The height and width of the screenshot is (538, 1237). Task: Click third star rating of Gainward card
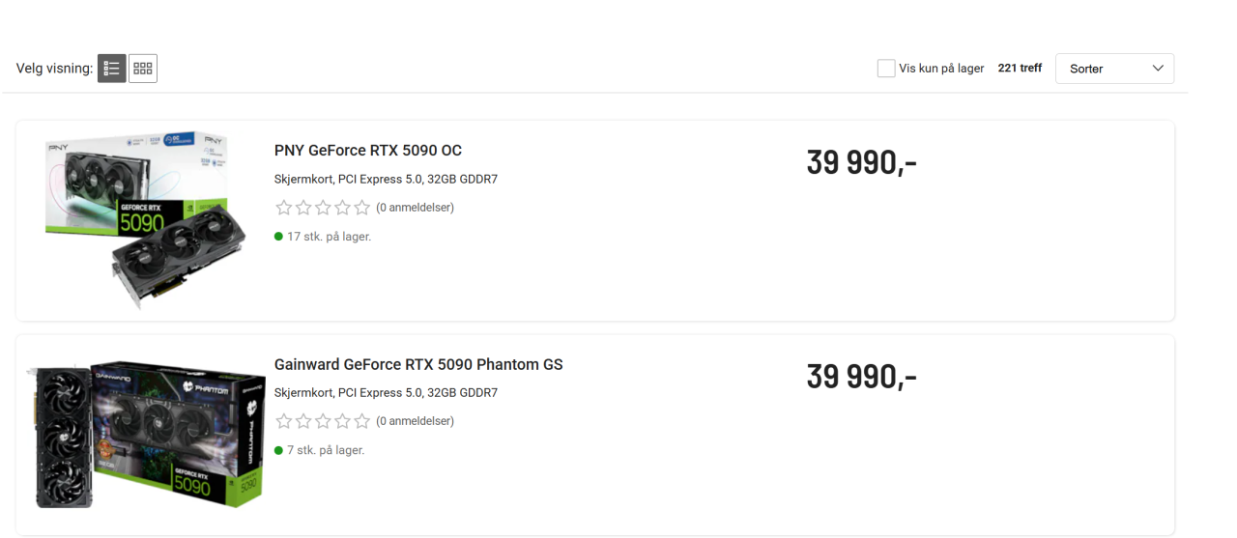(x=323, y=421)
